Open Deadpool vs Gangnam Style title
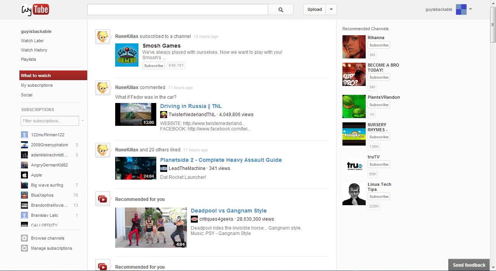Screen dimensions: 496x271 [229, 211]
